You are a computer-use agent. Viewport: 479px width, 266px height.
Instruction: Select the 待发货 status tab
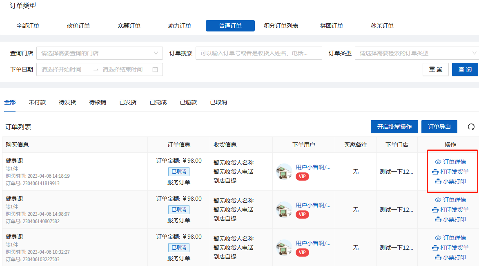point(67,102)
